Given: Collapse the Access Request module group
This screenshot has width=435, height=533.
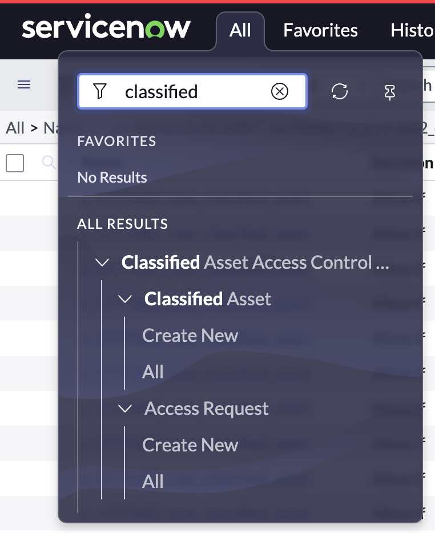Looking at the screenshot, I should click(125, 409).
